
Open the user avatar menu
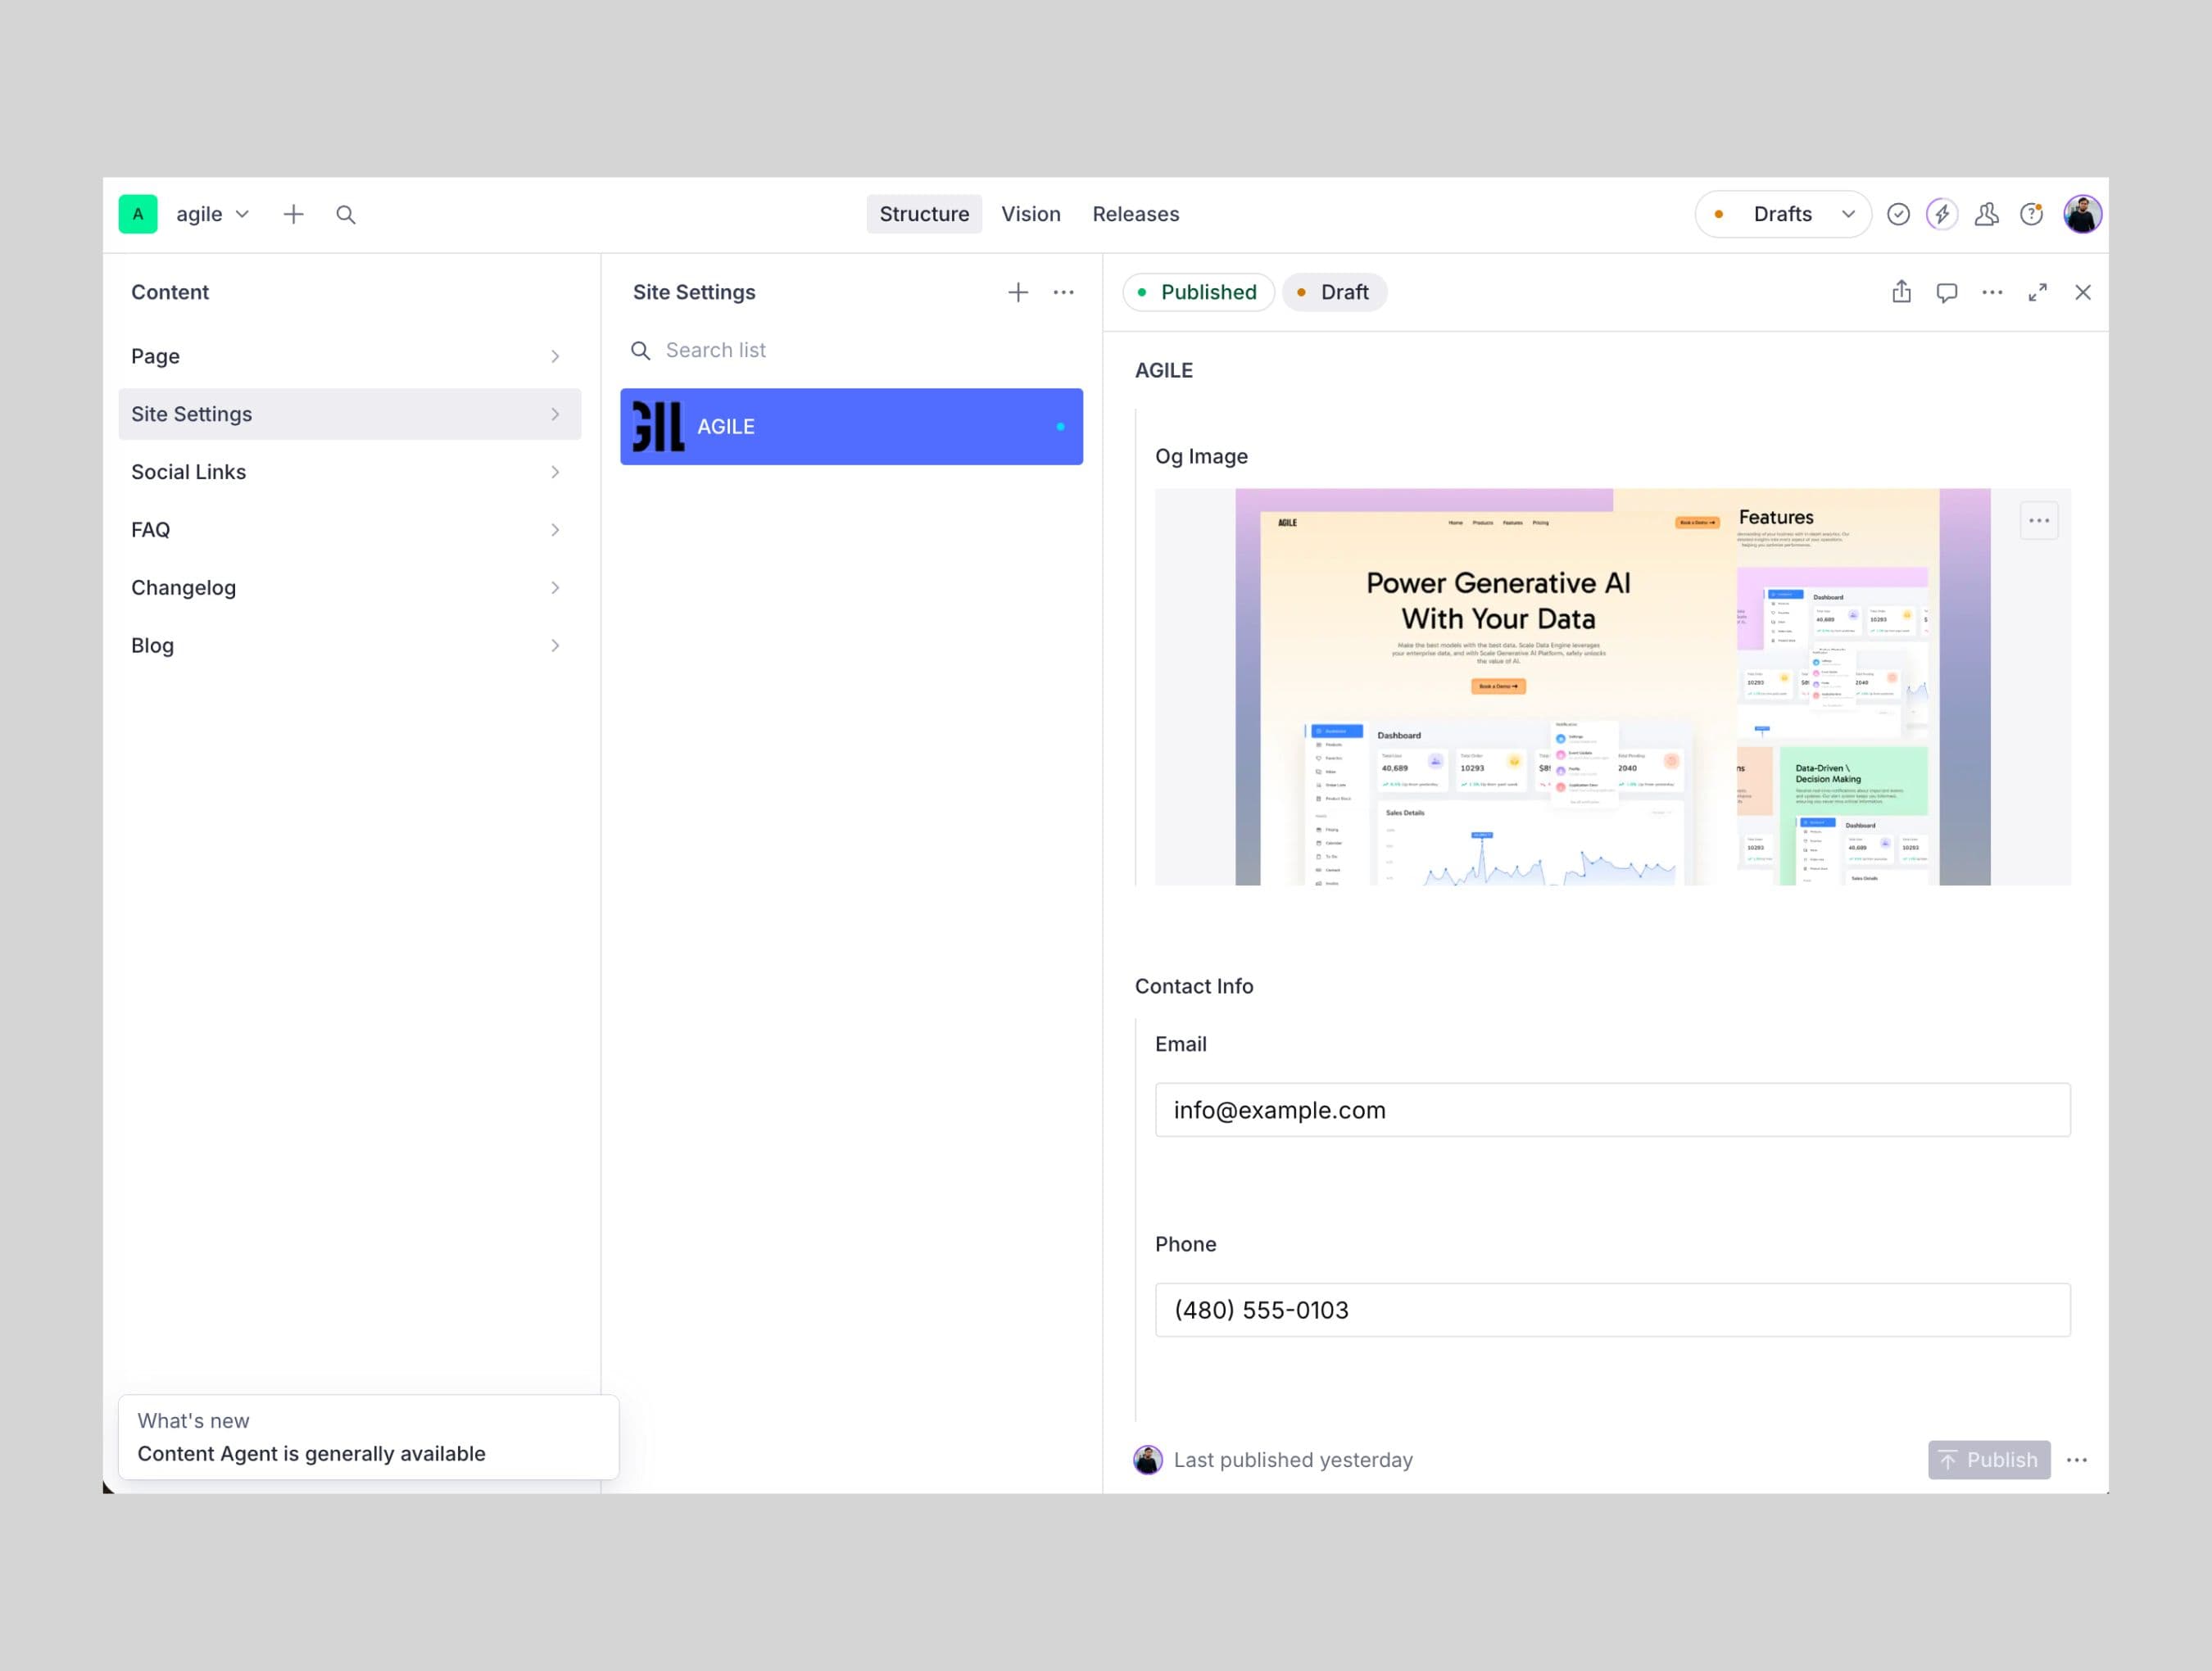(2083, 214)
